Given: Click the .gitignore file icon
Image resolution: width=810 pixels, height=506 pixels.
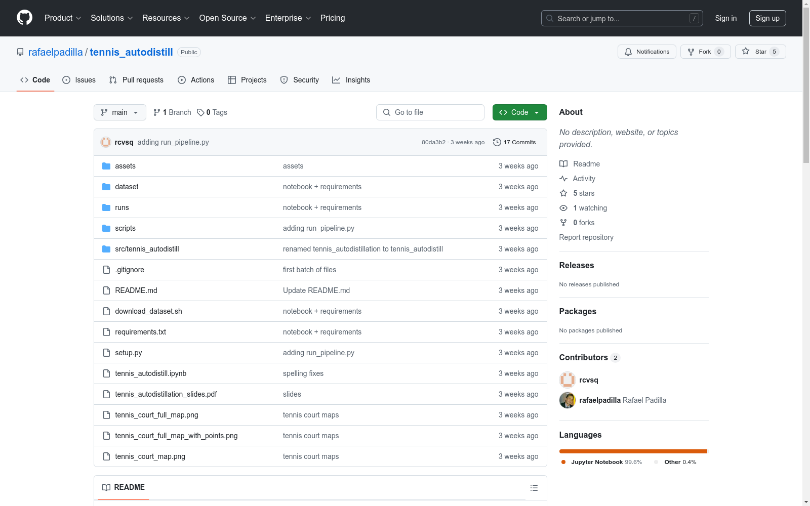Looking at the screenshot, I should pyautogui.click(x=106, y=270).
